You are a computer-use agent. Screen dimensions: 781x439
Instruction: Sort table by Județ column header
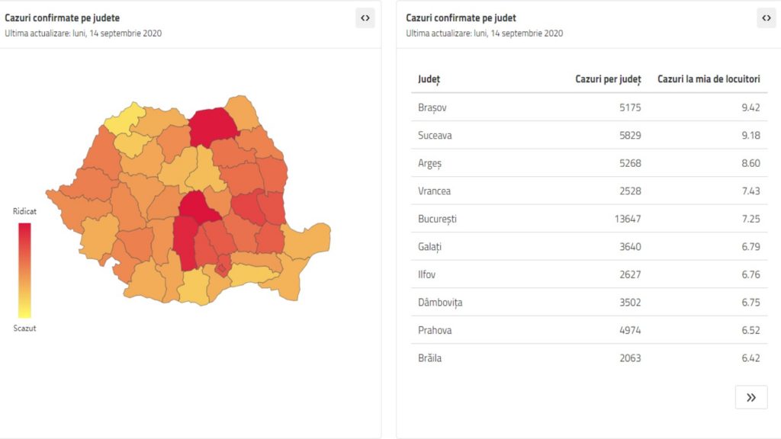pos(429,79)
